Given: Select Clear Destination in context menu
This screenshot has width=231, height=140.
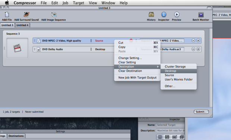Looking at the screenshot, I should 137,71.
